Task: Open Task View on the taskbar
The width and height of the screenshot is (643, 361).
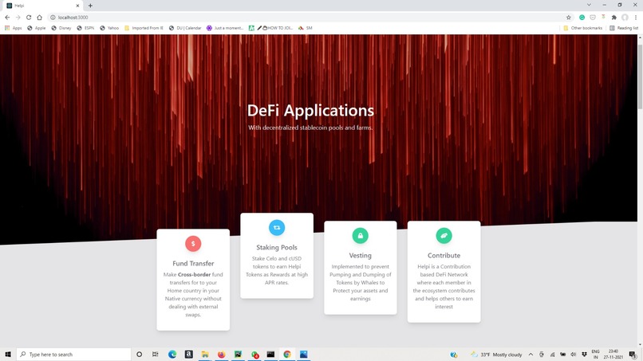Action: point(156,354)
